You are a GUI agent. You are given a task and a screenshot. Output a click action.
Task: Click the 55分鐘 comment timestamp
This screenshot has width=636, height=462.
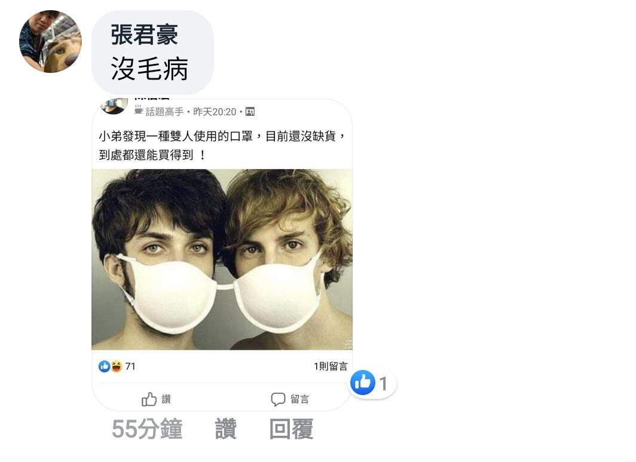click(147, 429)
